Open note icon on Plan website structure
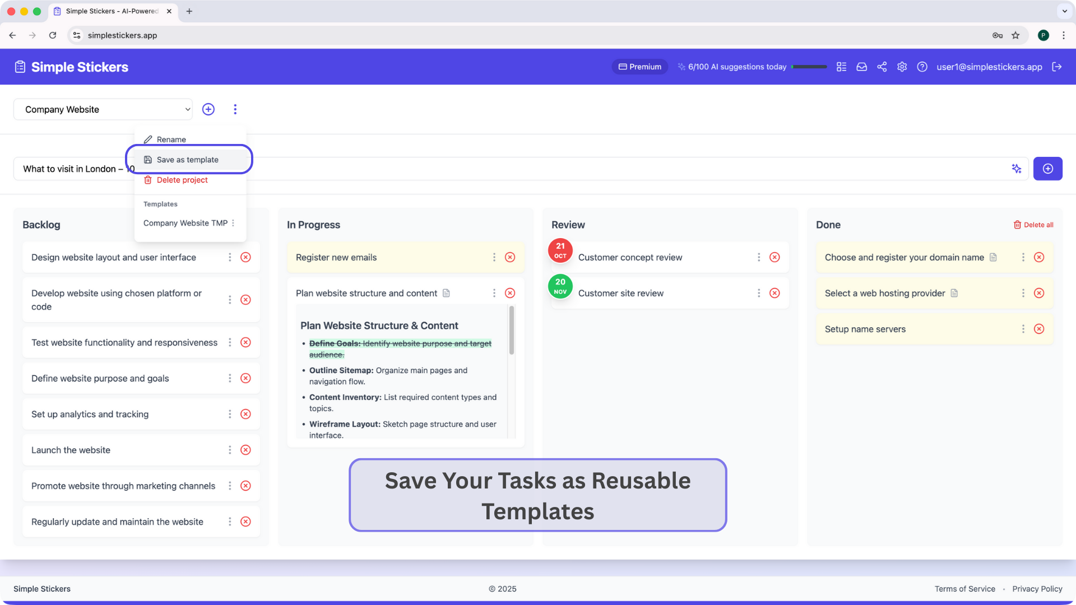 pos(446,293)
